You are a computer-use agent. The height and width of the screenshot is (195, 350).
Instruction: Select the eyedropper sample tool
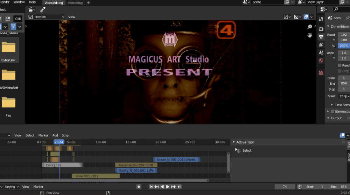click(43, 10)
